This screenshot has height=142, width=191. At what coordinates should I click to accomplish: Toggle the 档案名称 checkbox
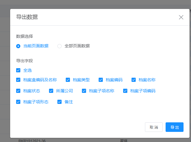click(x=134, y=80)
